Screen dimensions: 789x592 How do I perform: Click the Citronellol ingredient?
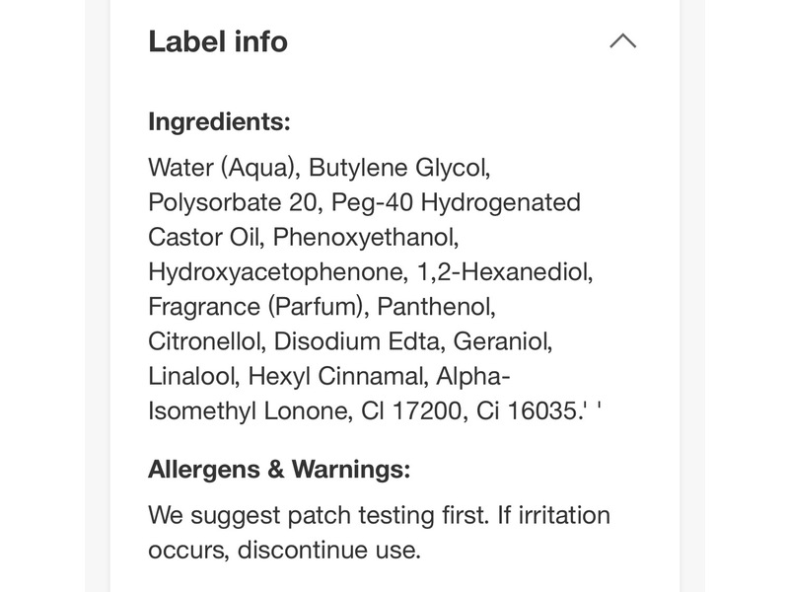point(205,341)
